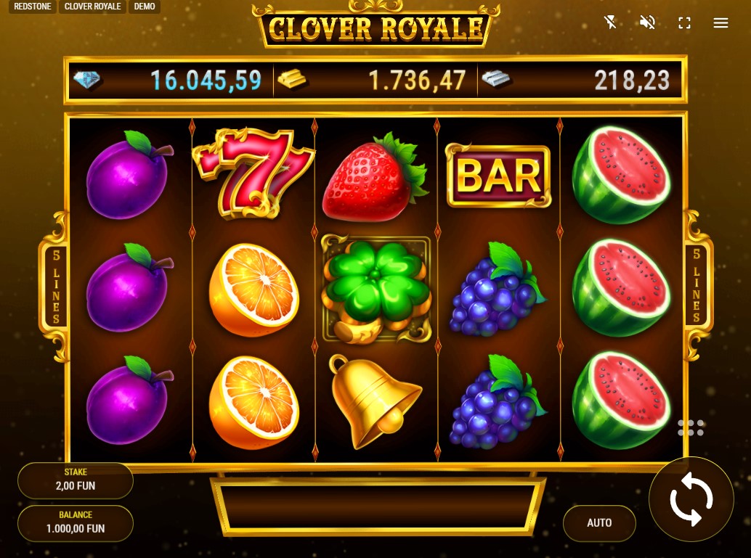Select the REDSTONE label tab
Screen dimensions: 751x558
tap(33, 7)
